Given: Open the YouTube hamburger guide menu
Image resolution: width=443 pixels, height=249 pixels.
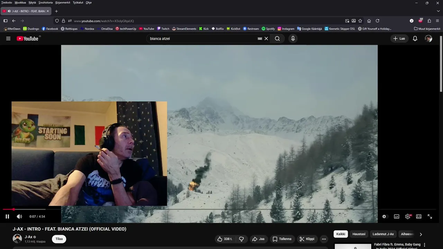Looking at the screenshot, I should [x=8, y=38].
